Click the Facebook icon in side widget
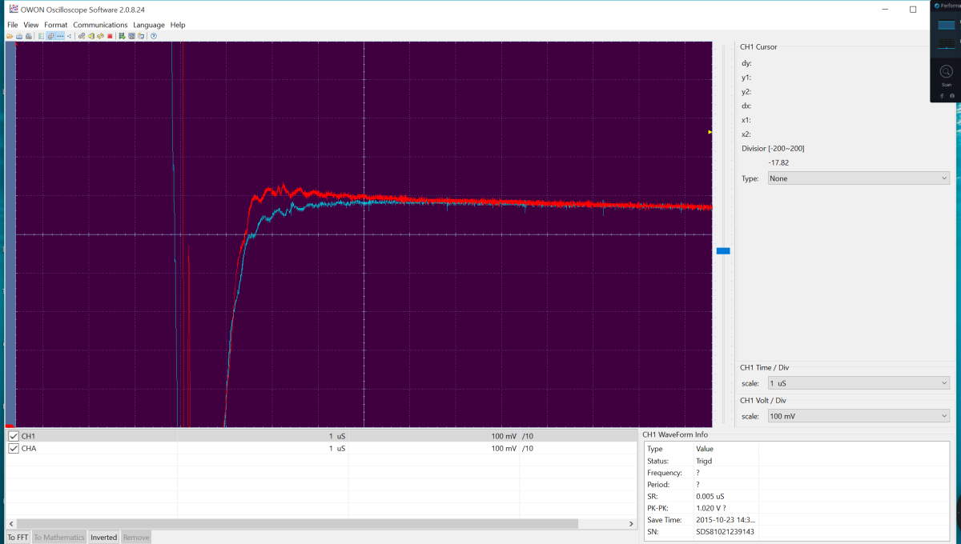This screenshot has width=961, height=544. (x=942, y=96)
